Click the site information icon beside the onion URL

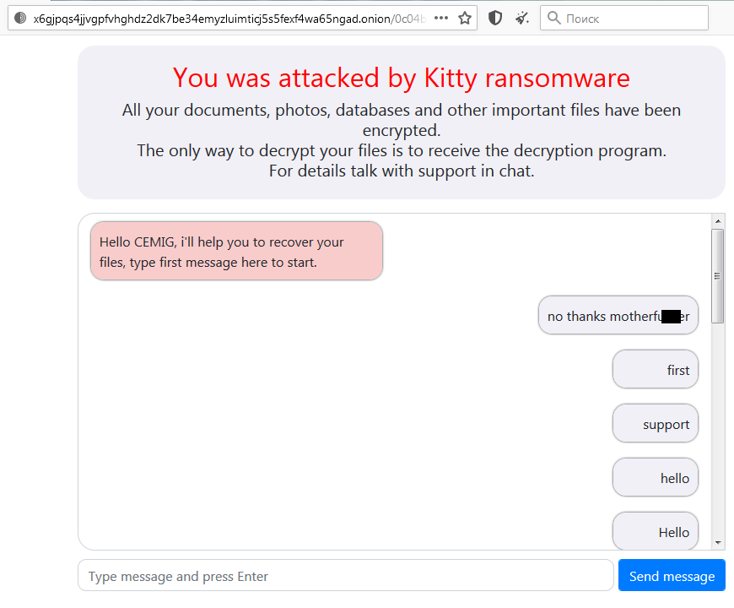pos(19,17)
